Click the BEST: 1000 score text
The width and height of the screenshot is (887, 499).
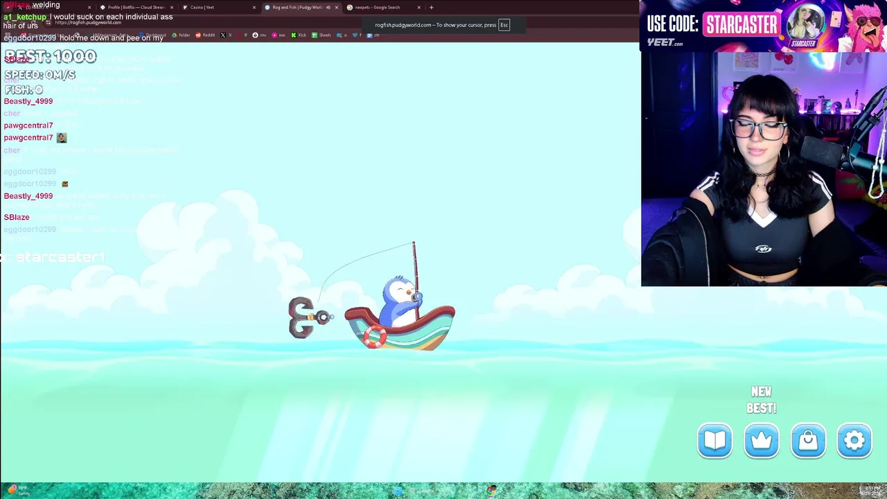[51, 56]
